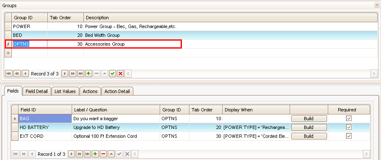Screen dimensions: 381x160
Task: Click the edit arrow icon in Groups navigator
Action: point(104,74)
